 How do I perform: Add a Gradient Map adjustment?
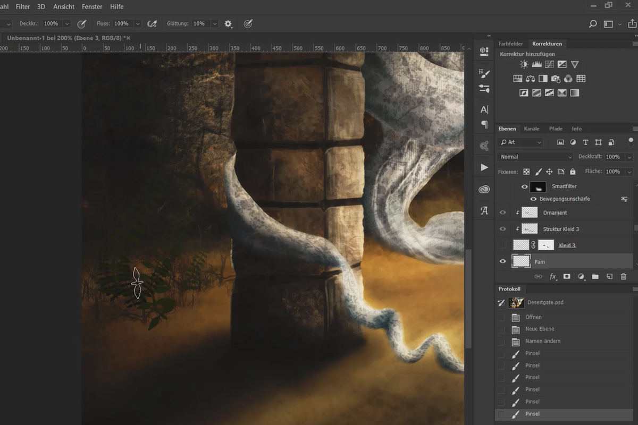pos(575,93)
